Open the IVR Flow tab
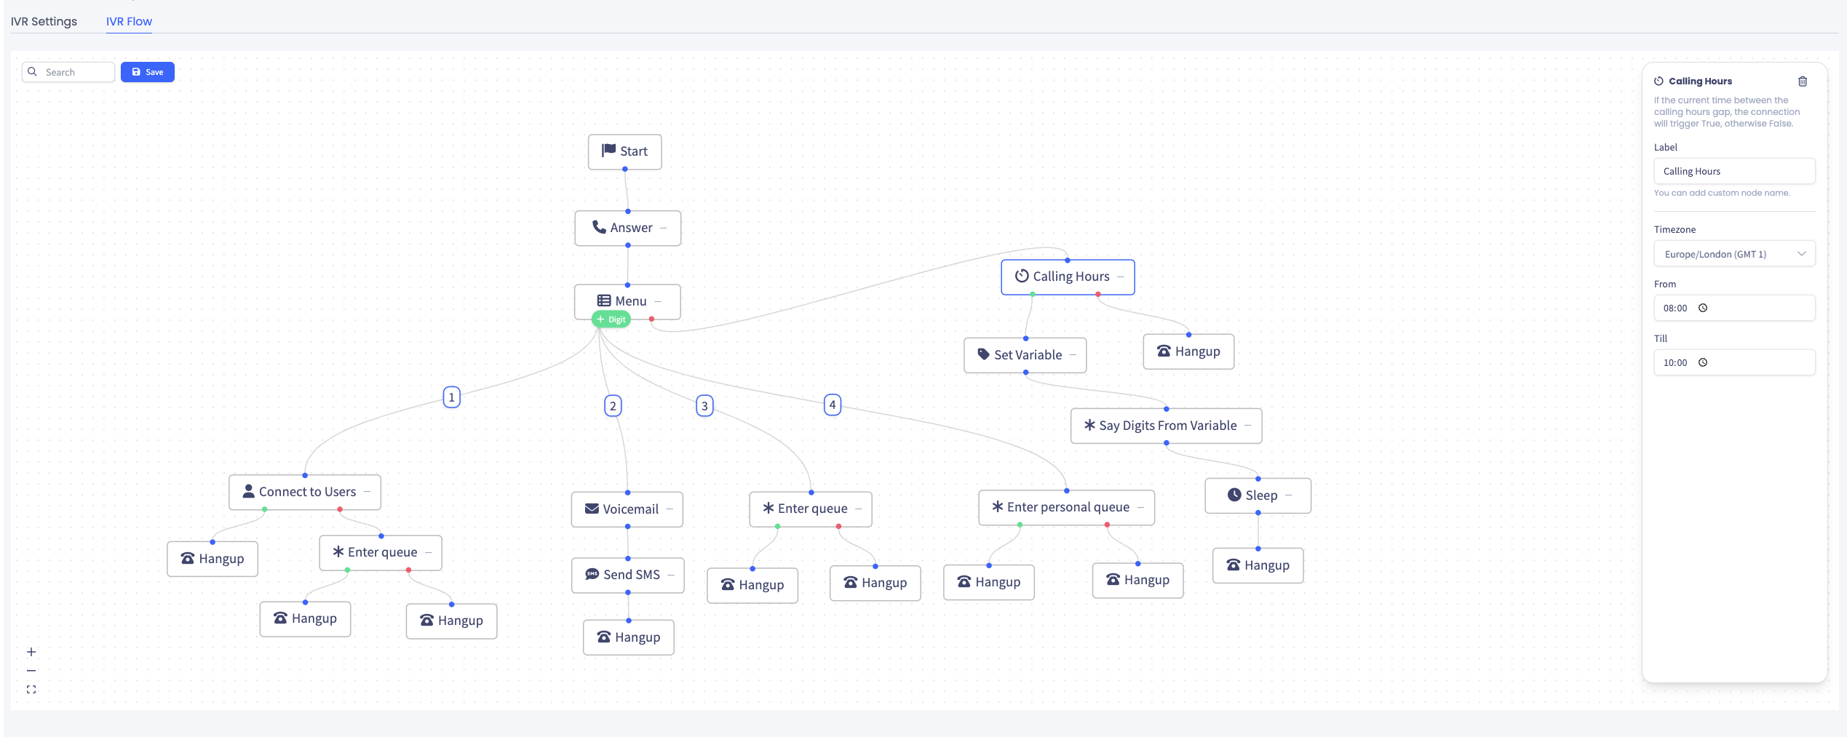The height and width of the screenshot is (737, 1847). click(x=129, y=22)
